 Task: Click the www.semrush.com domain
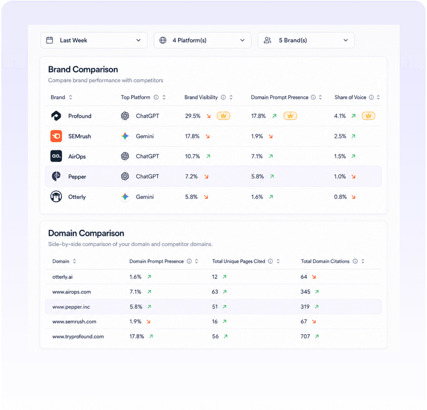click(74, 321)
